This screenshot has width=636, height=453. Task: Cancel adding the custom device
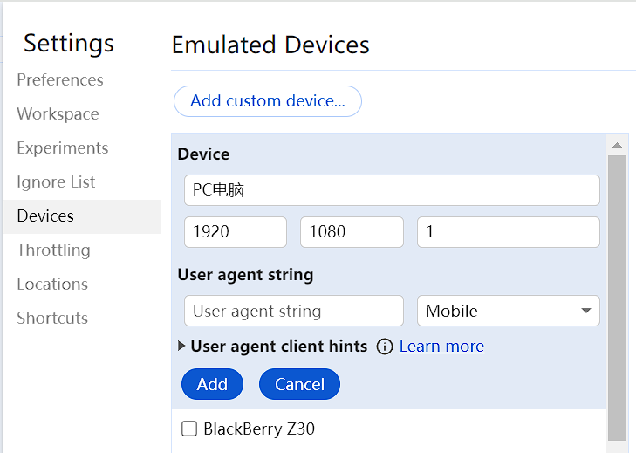point(299,384)
